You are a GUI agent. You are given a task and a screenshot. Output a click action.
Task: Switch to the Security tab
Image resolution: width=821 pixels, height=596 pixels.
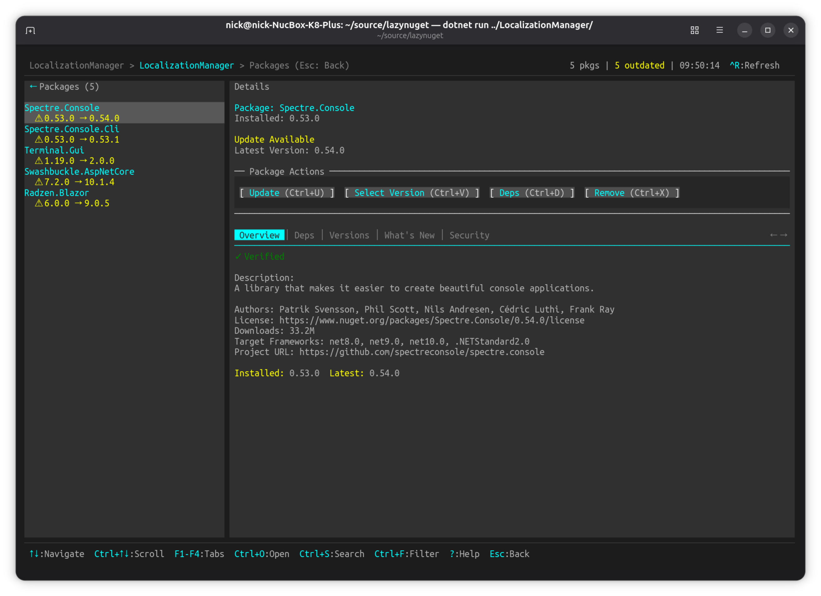pos(469,235)
